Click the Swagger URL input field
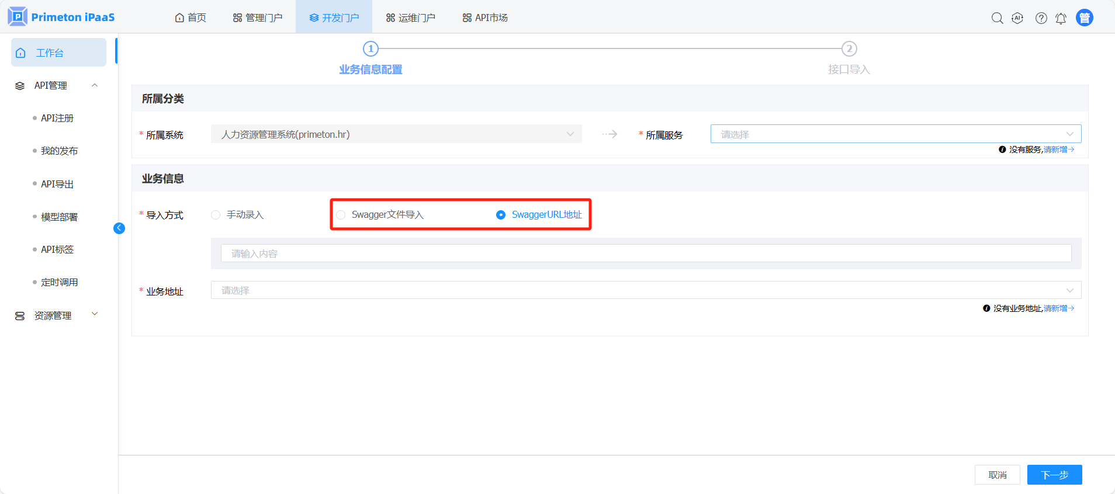The height and width of the screenshot is (494, 1115). click(x=645, y=253)
